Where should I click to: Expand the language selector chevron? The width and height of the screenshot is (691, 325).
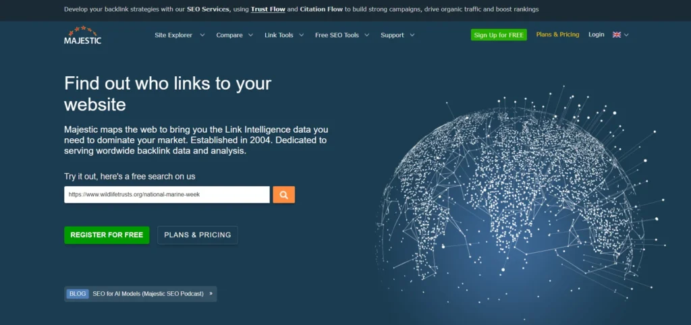[x=626, y=35]
